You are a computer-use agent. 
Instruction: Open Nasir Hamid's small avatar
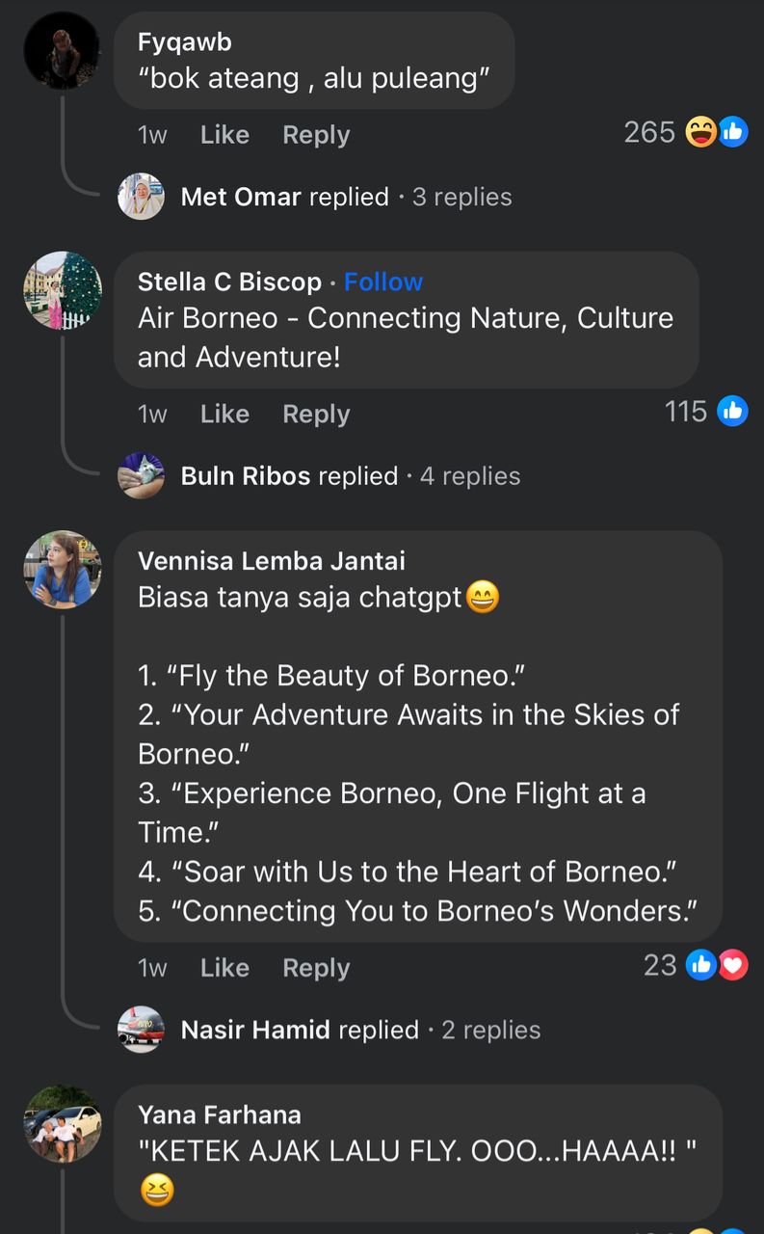click(141, 1029)
